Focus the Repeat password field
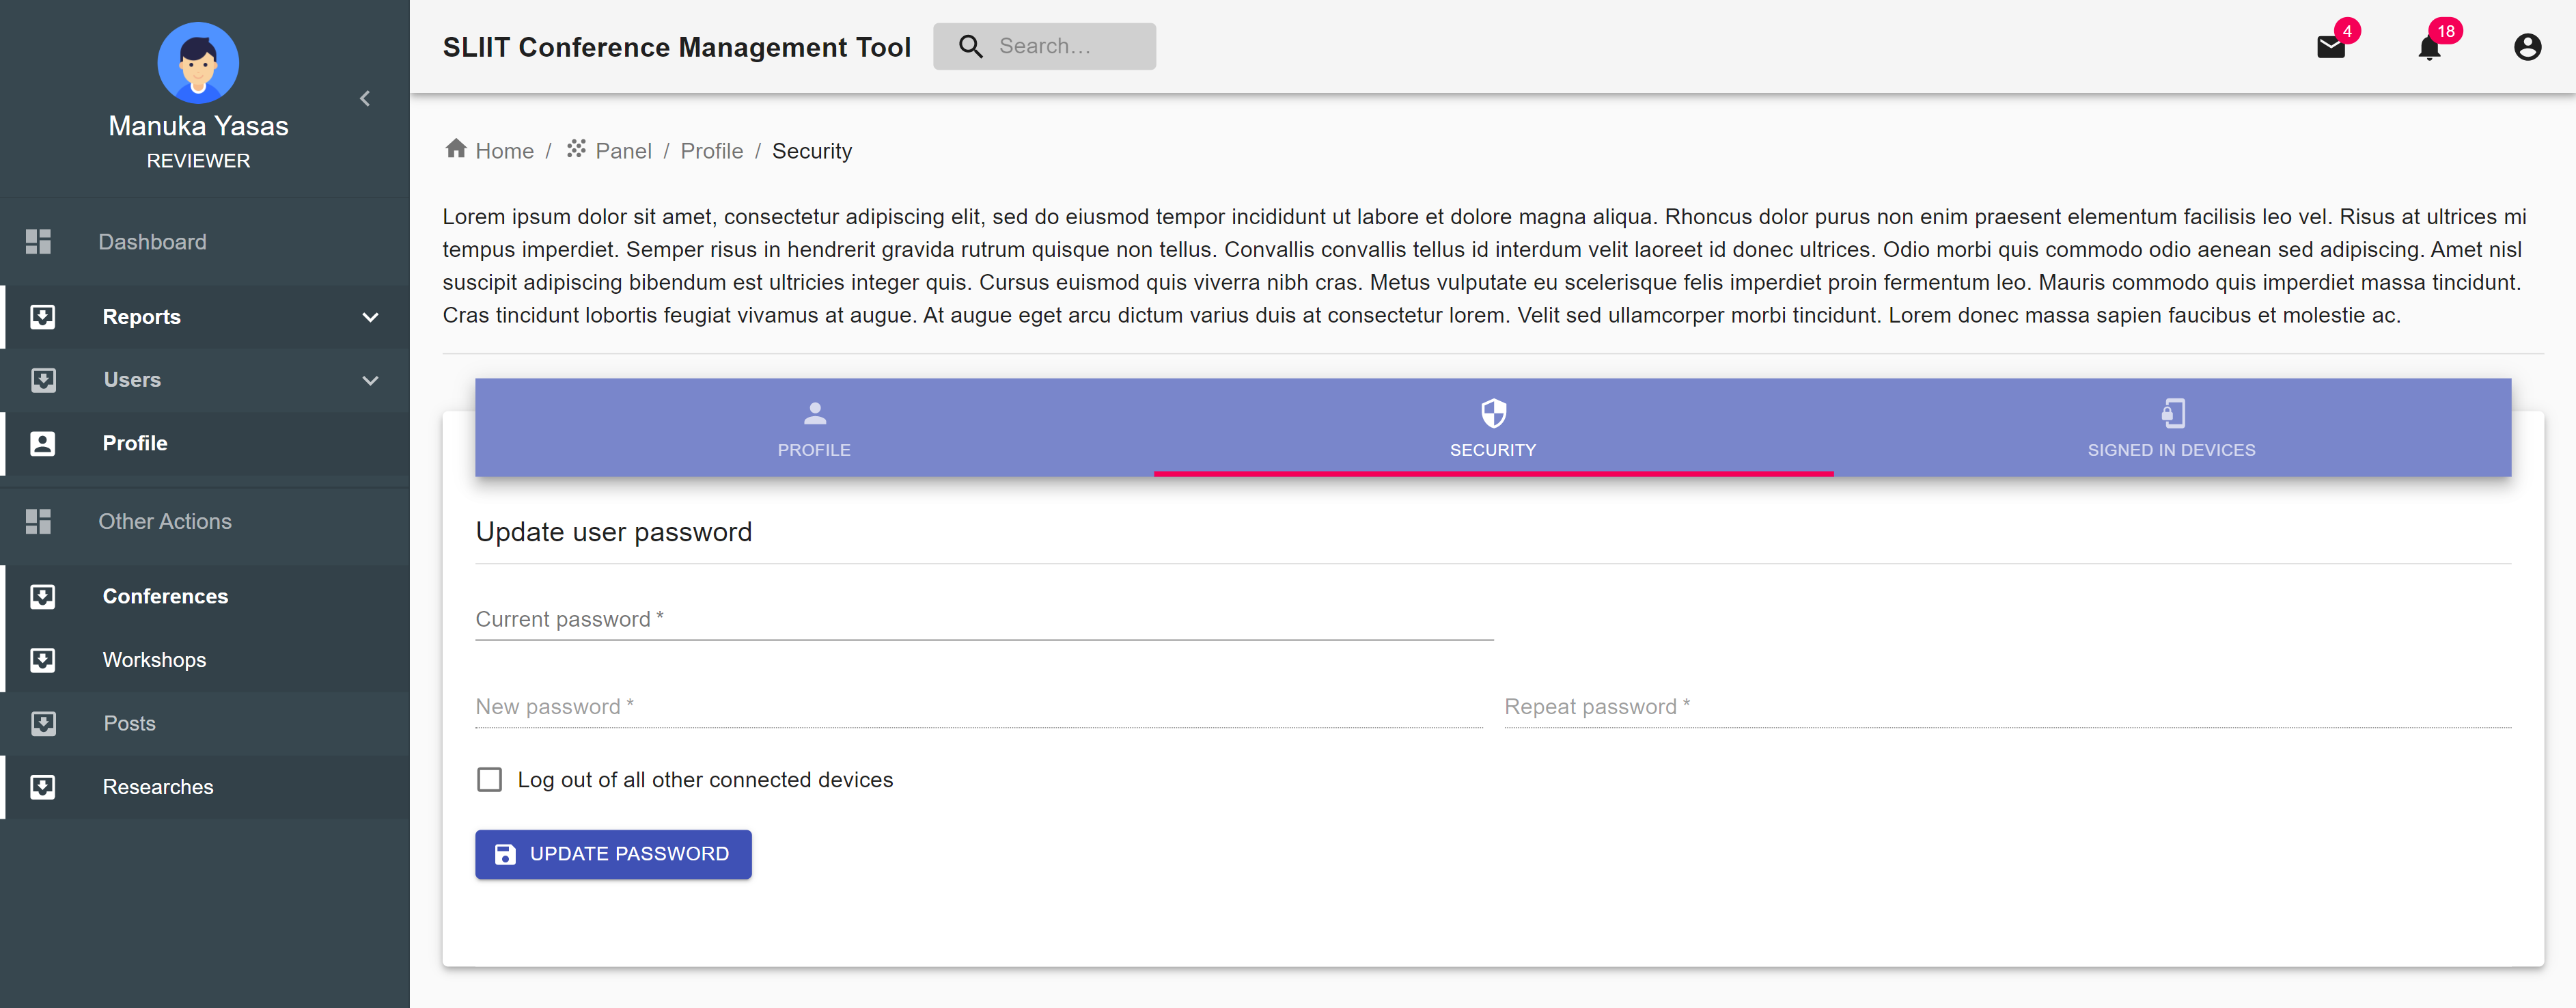 click(2006, 707)
